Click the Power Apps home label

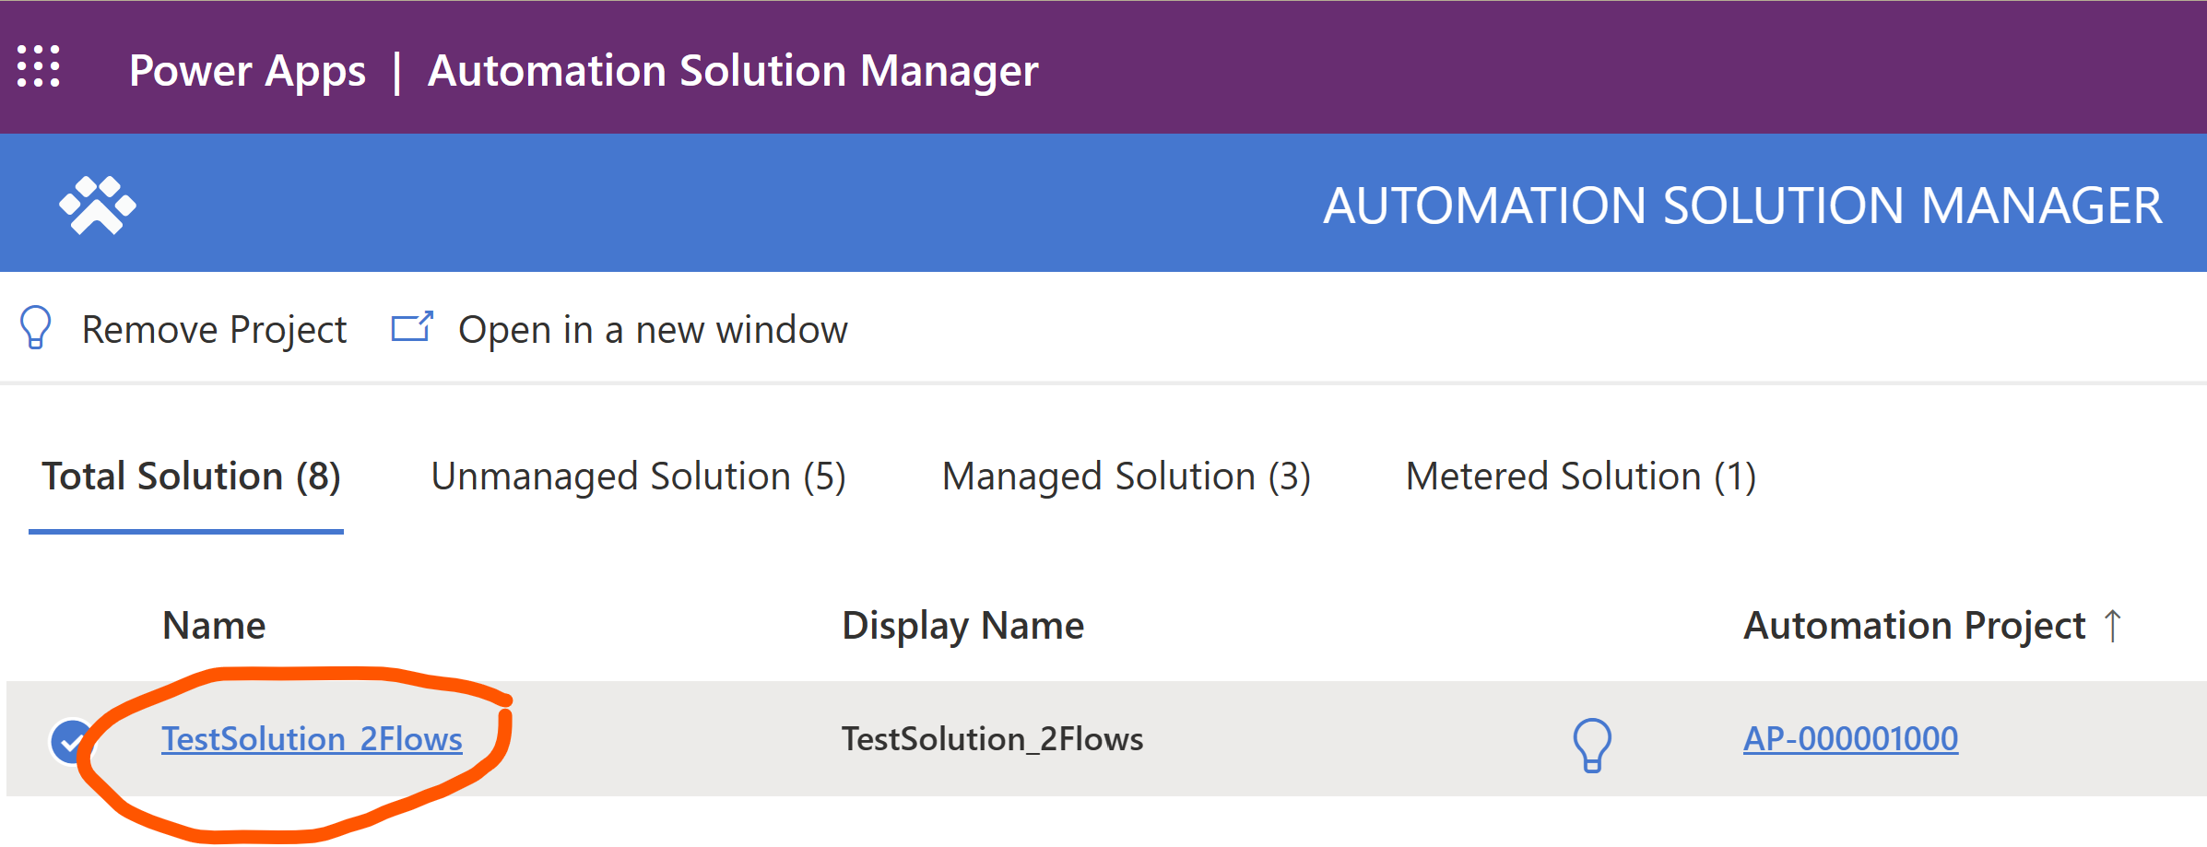pyautogui.click(x=247, y=70)
